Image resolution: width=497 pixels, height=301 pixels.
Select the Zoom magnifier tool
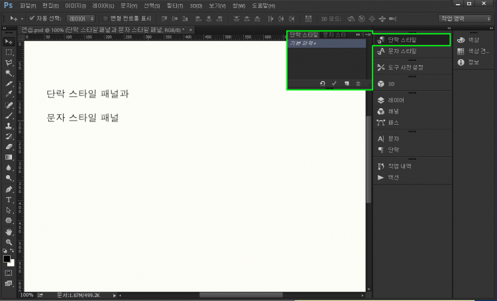click(x=9, y=242)
